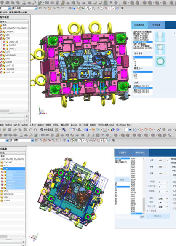Switch to second tab in lower blue dialog

click(x=140, y=152)
